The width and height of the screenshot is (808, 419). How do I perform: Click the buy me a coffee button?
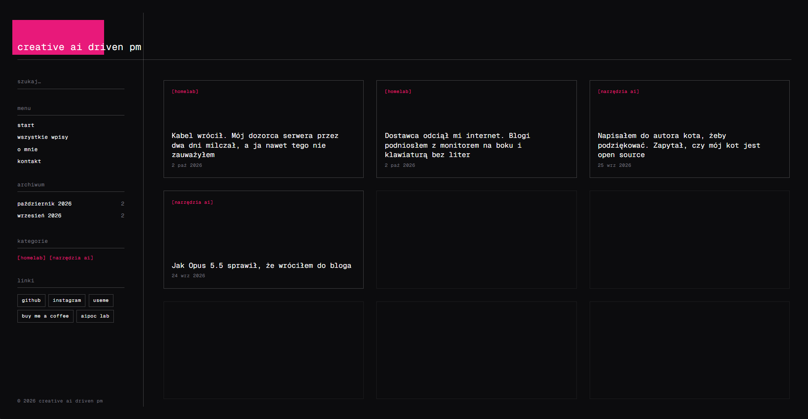click(x=45, y=316)
